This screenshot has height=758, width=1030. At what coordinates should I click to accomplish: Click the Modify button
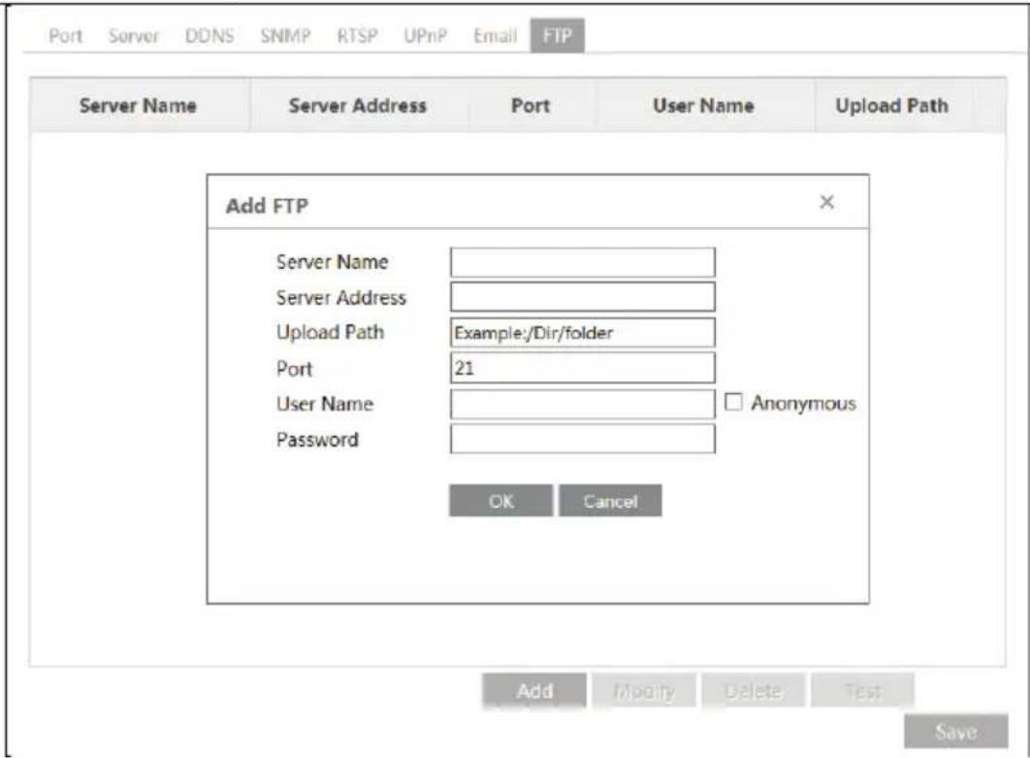644,690
